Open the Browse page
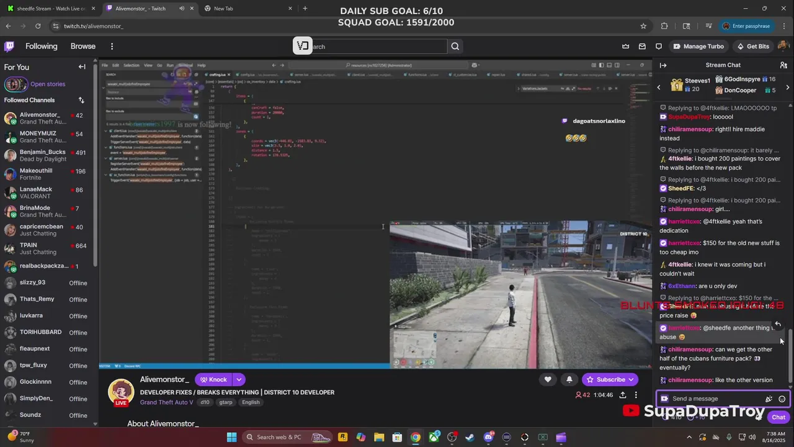Screen dimensions: 794x447 coord(83,47)
